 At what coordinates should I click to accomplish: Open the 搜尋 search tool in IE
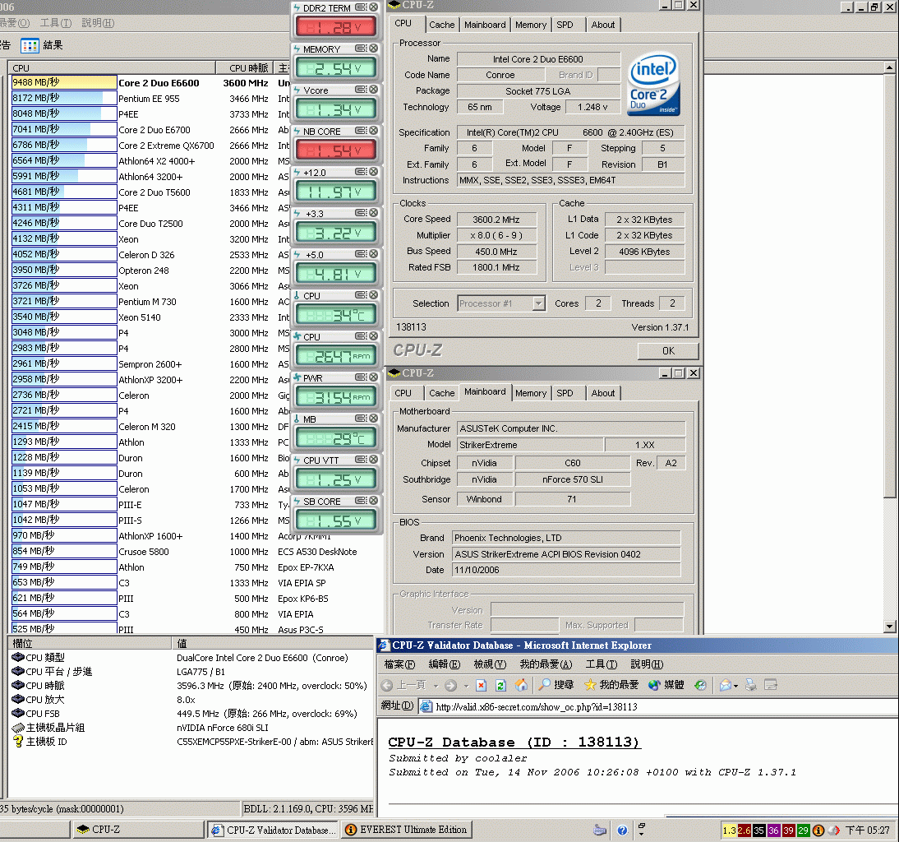tap(556, 685)
